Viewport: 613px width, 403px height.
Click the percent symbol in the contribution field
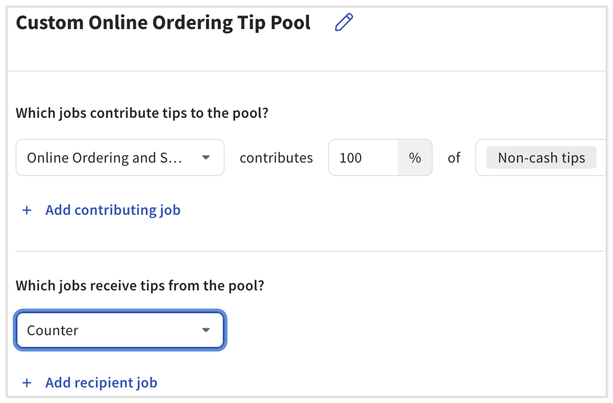pyautogui.click(x=415, y=158)
